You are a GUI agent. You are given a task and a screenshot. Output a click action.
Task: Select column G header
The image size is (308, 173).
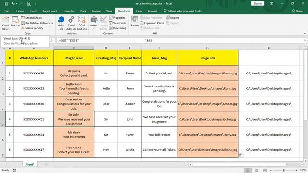click(207, 48)
